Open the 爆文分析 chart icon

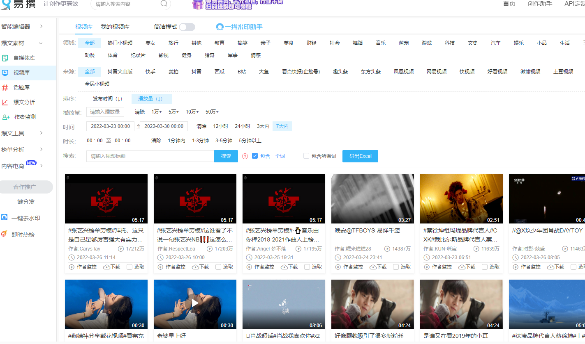point(5,102)
